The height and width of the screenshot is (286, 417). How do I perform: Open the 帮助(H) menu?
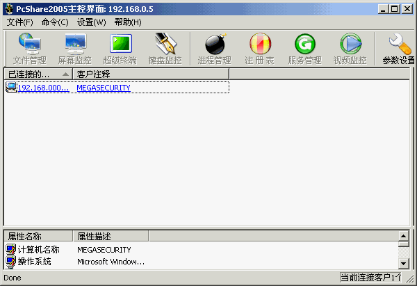pos(128,22)
